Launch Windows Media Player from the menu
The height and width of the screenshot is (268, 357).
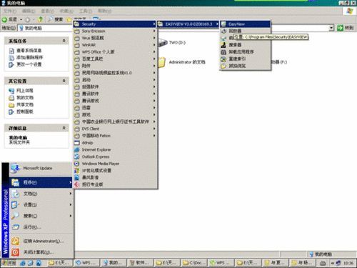(x=116, y=164)
